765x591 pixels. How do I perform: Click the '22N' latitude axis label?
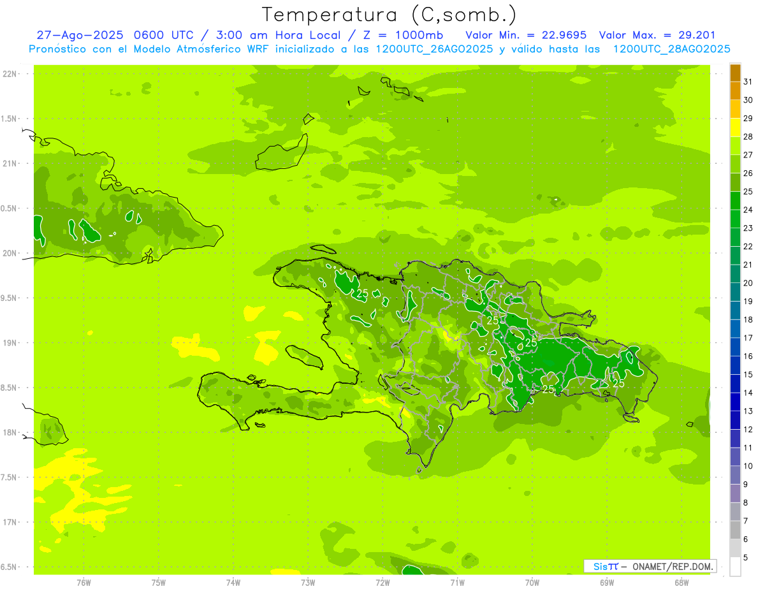[10, 73]
